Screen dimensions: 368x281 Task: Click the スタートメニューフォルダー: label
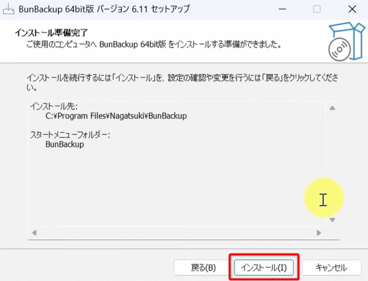(x=70, y=135)
